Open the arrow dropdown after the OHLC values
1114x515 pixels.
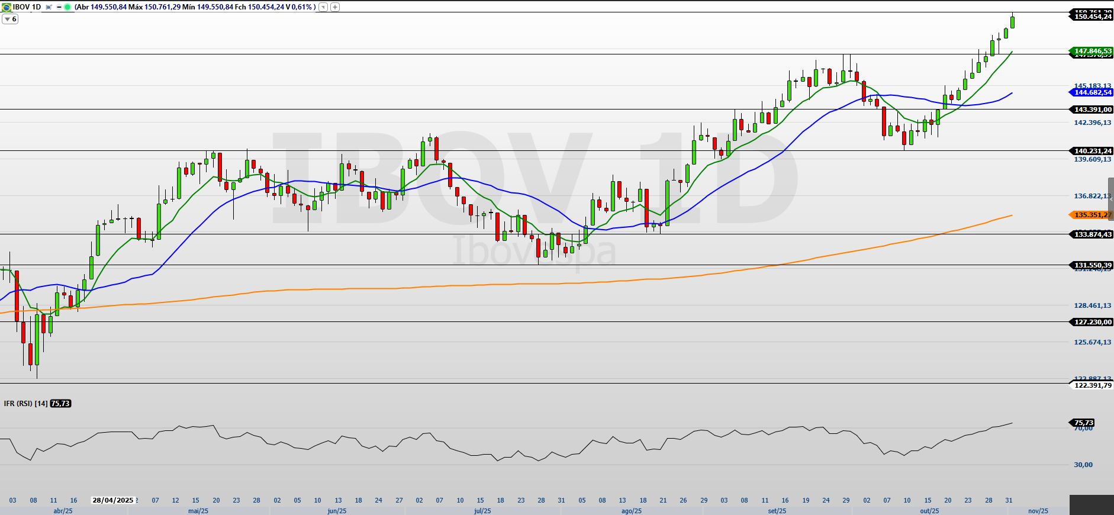(x=323, y=7)
